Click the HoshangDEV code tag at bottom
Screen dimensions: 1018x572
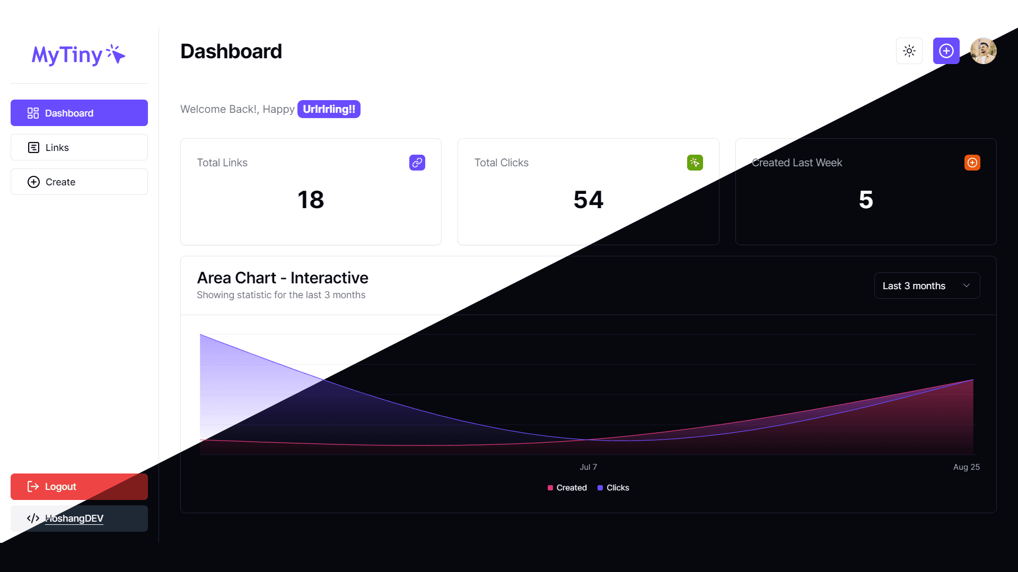[x=79, y=518]
